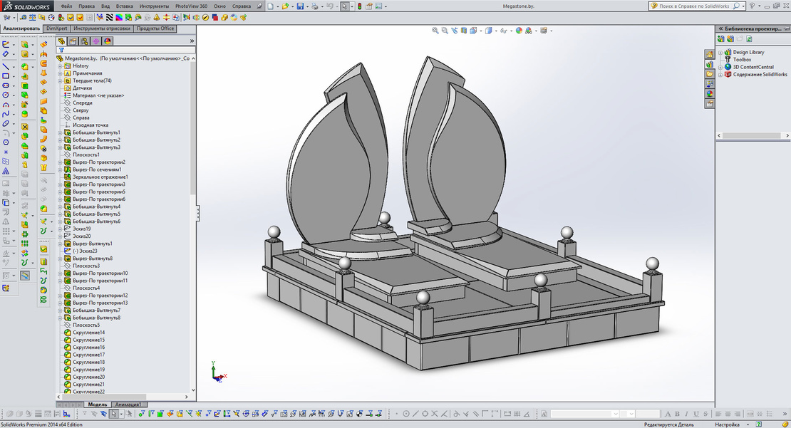Switch to the DimXpert tab

pos(57,28)
